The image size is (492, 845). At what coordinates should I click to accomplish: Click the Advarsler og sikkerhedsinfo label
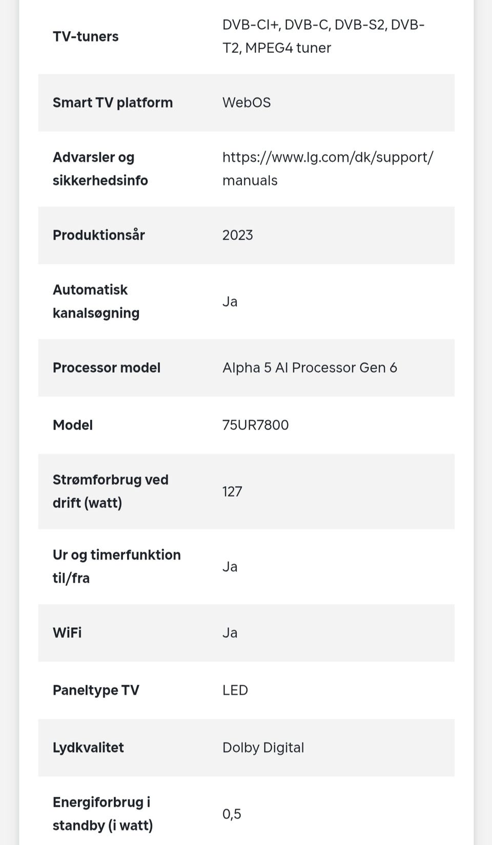[x=100, y=169]
